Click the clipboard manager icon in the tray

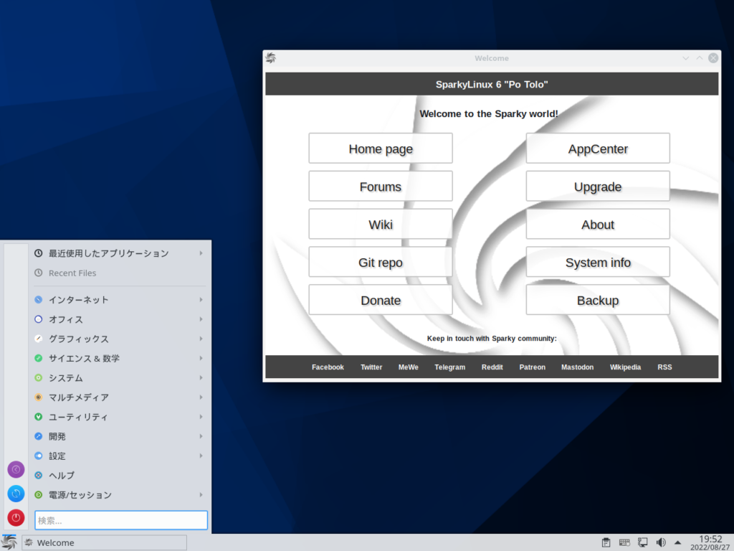(x=606, y=542)
